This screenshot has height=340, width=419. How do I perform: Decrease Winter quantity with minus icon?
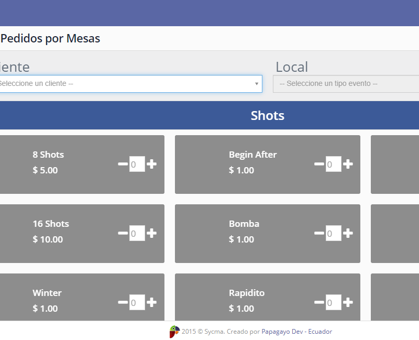pos(123,302)
